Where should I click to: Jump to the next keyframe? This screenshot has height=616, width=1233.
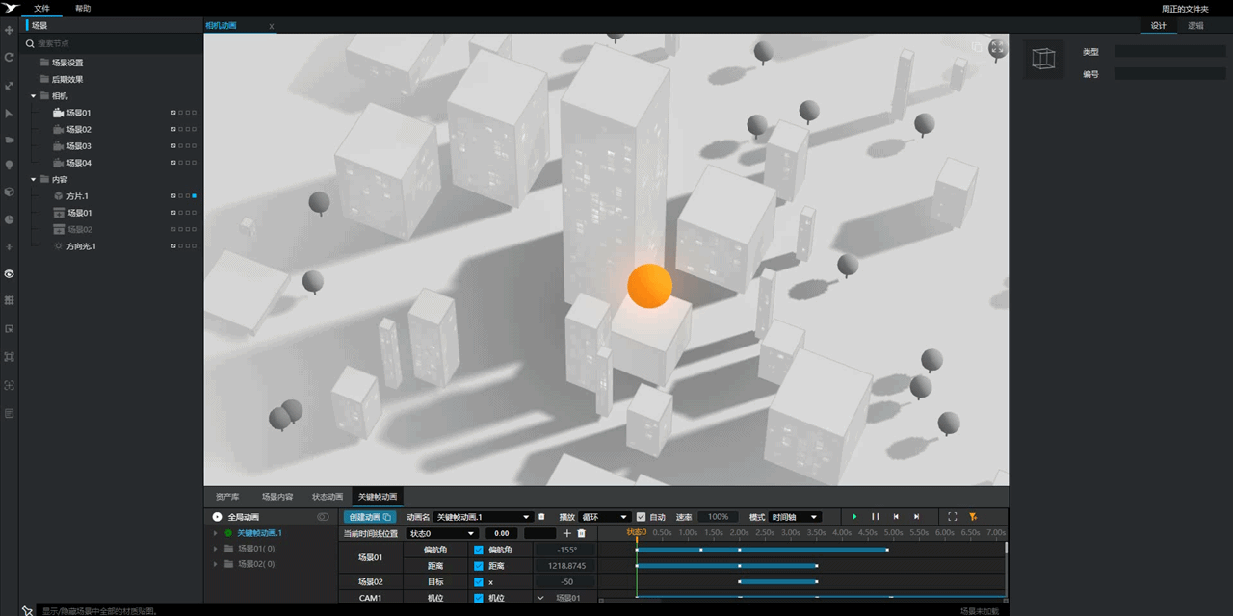(916, 517)
